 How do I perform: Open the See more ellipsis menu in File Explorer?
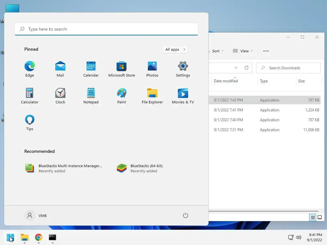[266, 51]
